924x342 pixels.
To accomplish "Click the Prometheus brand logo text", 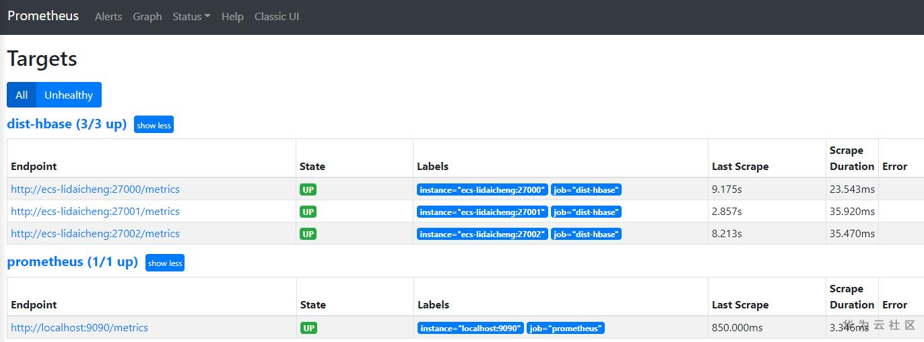I will pos(43,16).
